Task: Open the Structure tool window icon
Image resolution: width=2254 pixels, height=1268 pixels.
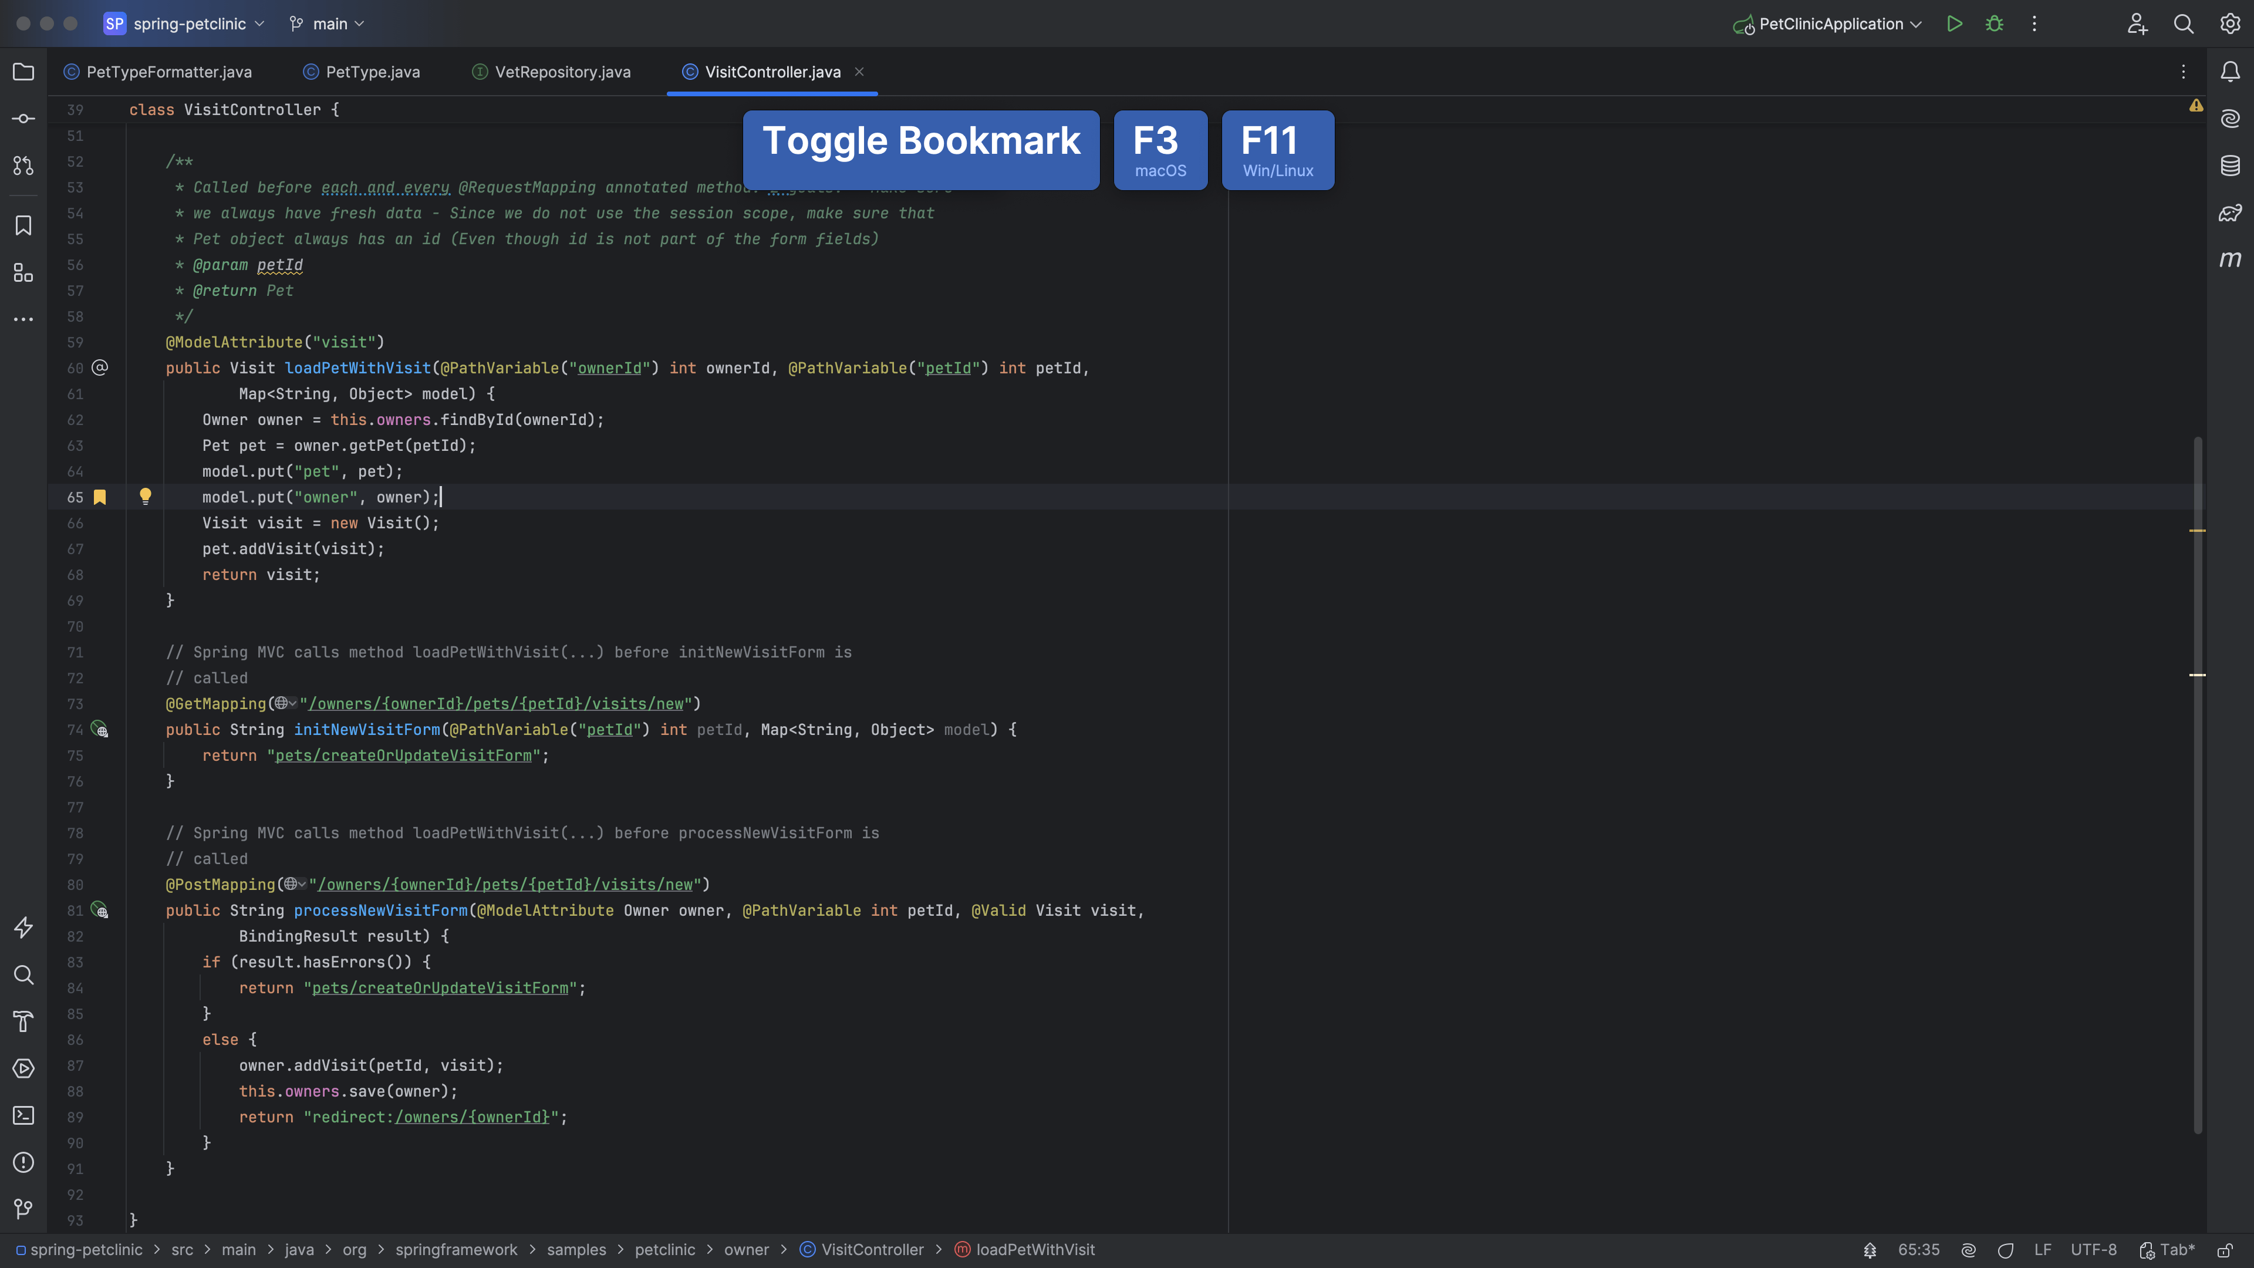Action: pos(23,273)
